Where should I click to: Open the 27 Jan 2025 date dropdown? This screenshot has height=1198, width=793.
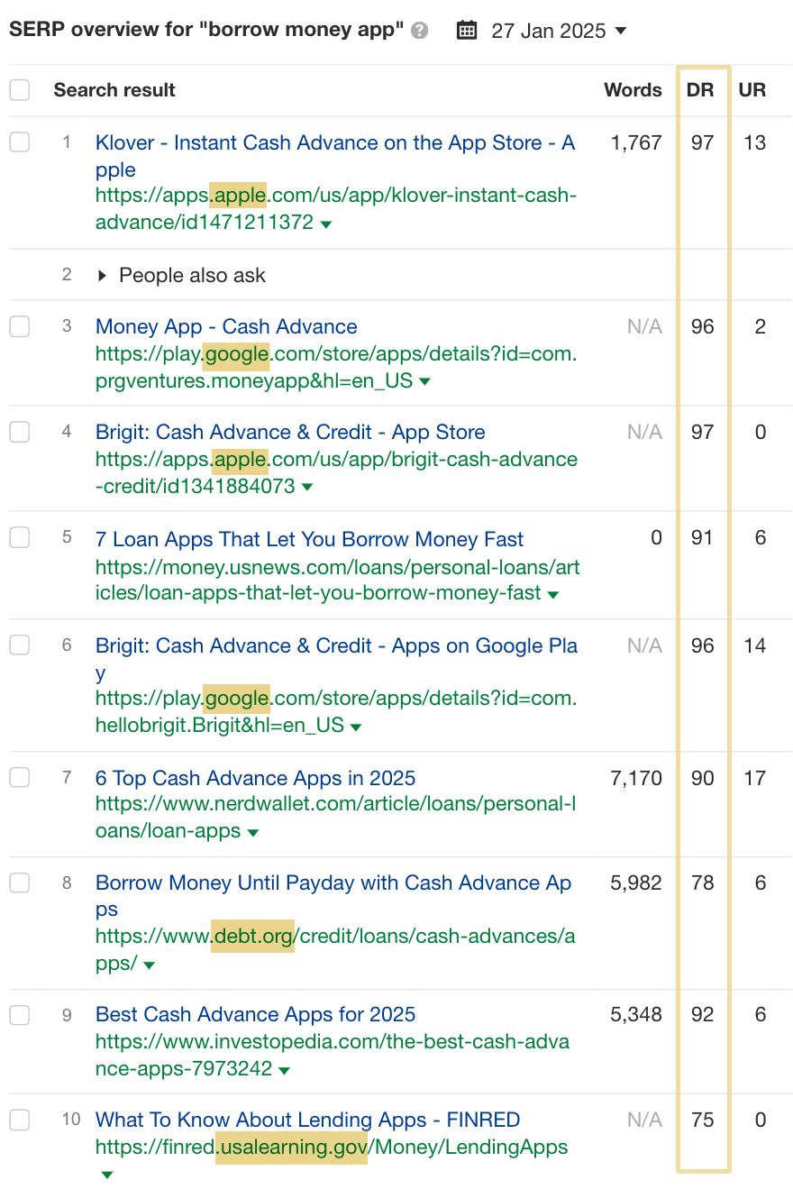(x=559, y=31)
